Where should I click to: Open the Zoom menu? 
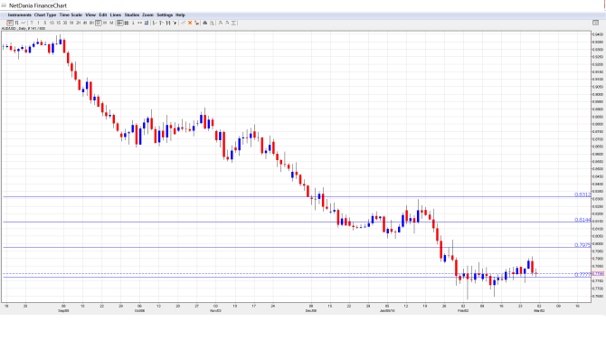coord(147,15)
